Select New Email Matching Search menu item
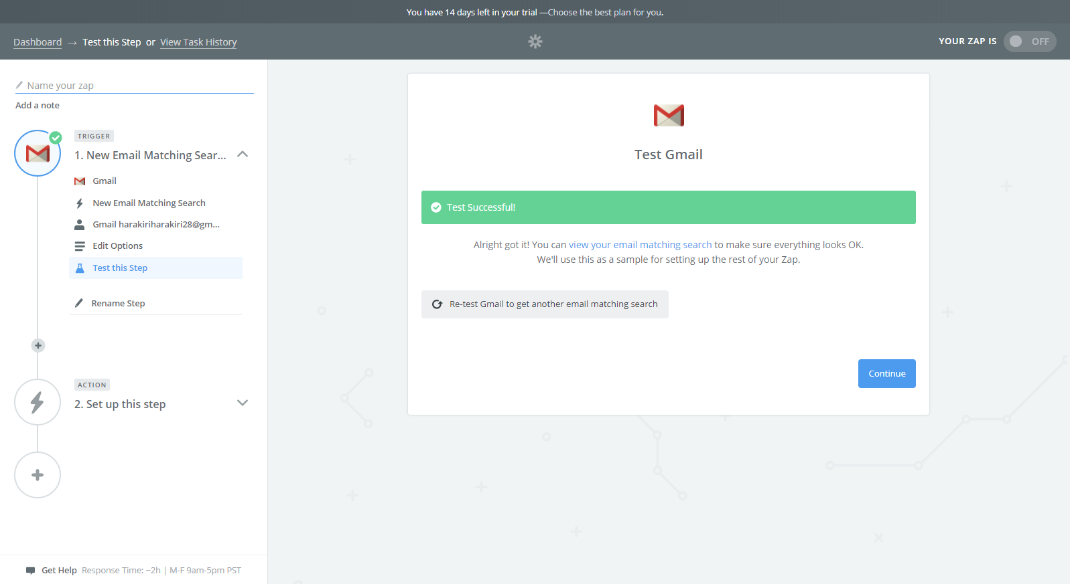Image resolution: width=1070 pixels, height=584 pixels. click(149, 203)
